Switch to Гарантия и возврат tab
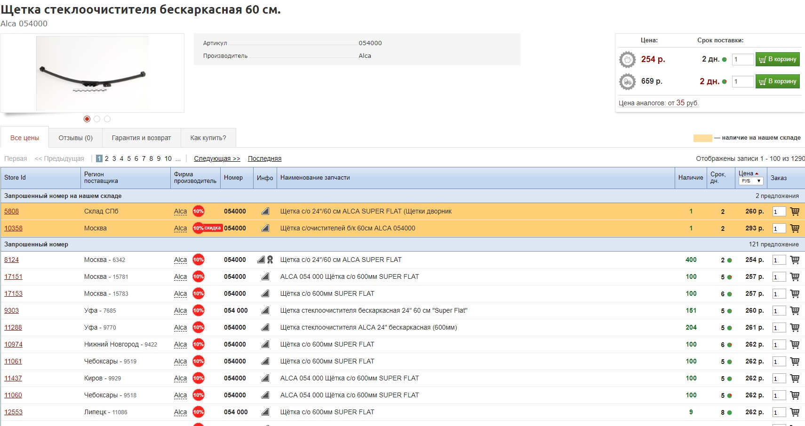805x426 pixels. (x=141, y=138)
